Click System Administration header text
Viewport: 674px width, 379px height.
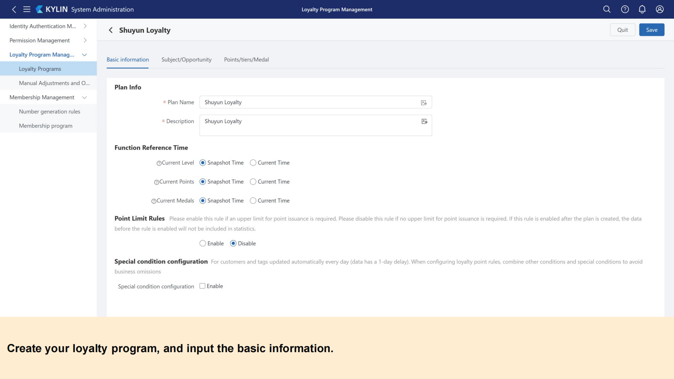pos(102,9)
